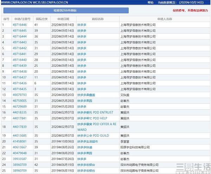
Task: Select date 2019年10月08日
Action: pos(63,141)
